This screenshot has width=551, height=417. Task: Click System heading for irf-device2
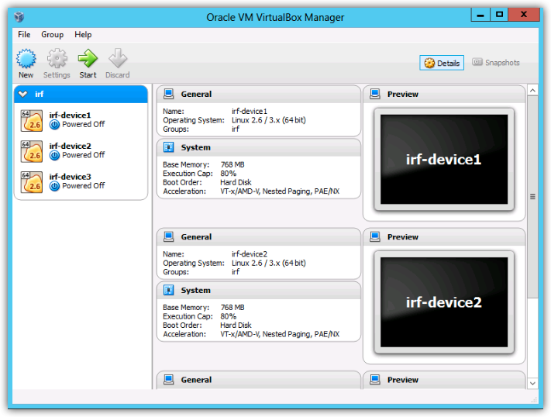tap(196, 291)
